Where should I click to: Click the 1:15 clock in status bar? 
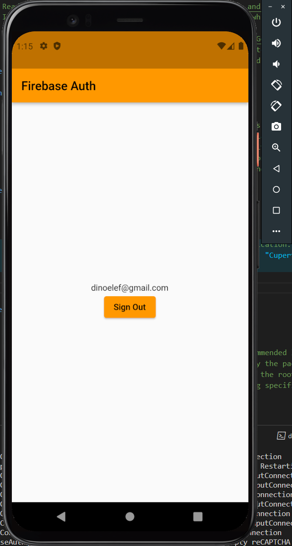pyautogui.click(x=25, y=47)
